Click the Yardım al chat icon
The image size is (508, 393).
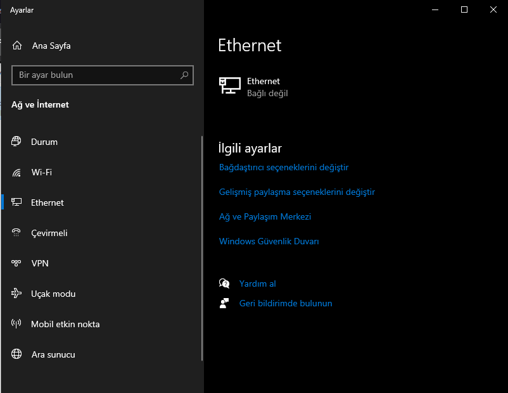point(224,284)
